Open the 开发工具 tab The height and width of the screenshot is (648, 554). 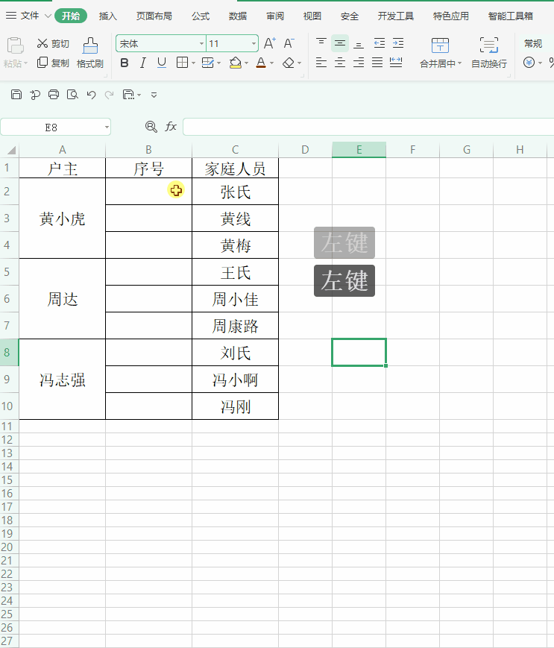(x=395, y=16)
